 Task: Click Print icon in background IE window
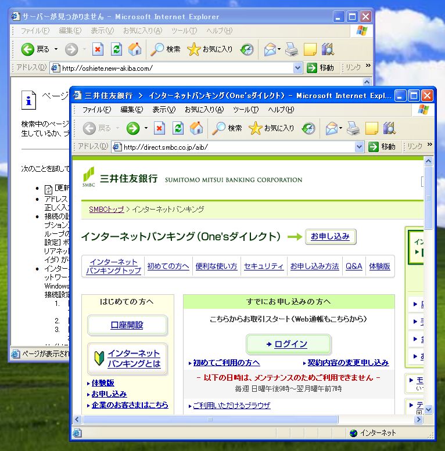point(292,49)
